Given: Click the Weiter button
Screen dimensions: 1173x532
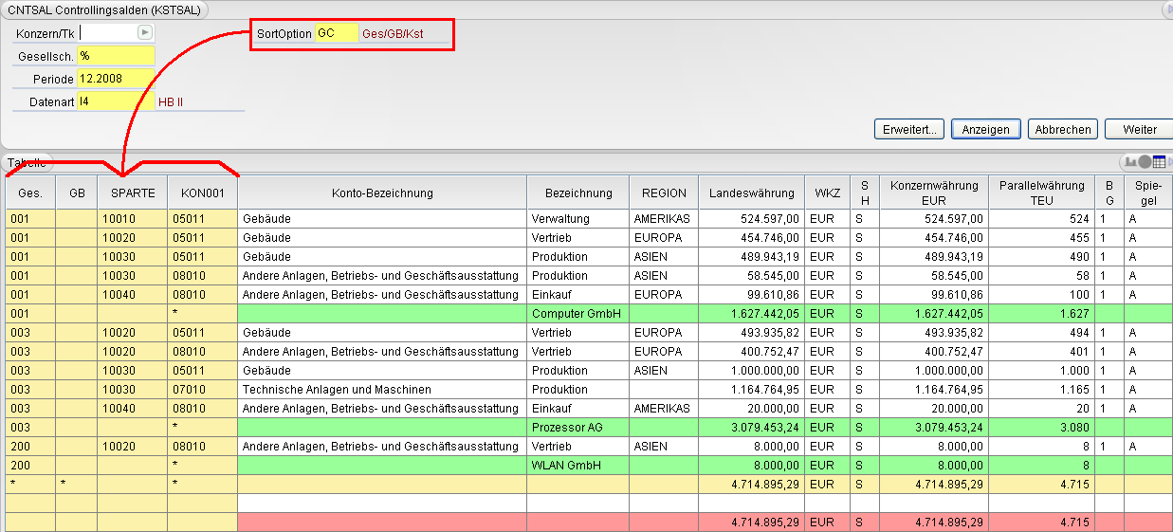Looking at the screenshot, I should pos(1139,129).
